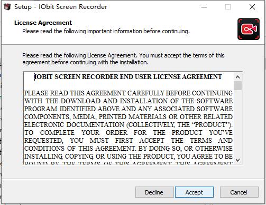Click the disabled maximize button in title bar

(x=228, y=7)
